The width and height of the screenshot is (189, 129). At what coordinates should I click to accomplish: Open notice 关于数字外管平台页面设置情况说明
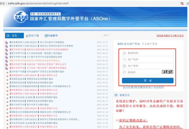pos(44,57)
